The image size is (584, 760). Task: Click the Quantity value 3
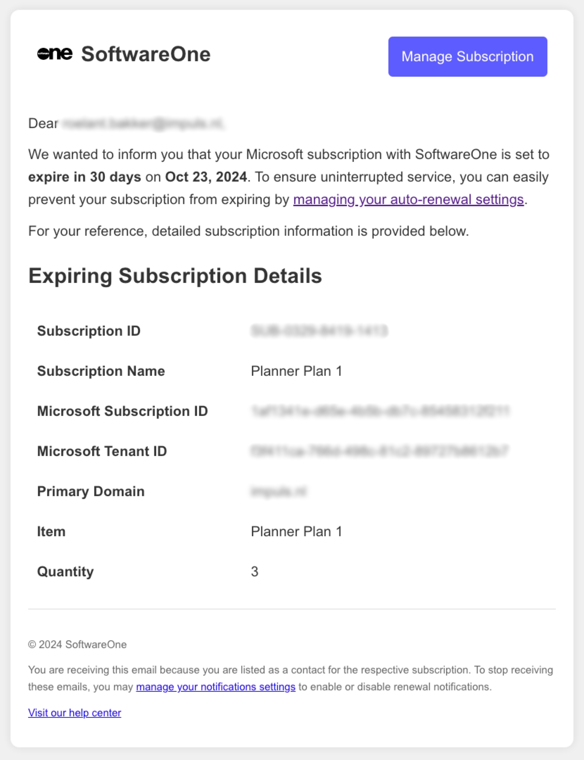click(x=255, y=571)
